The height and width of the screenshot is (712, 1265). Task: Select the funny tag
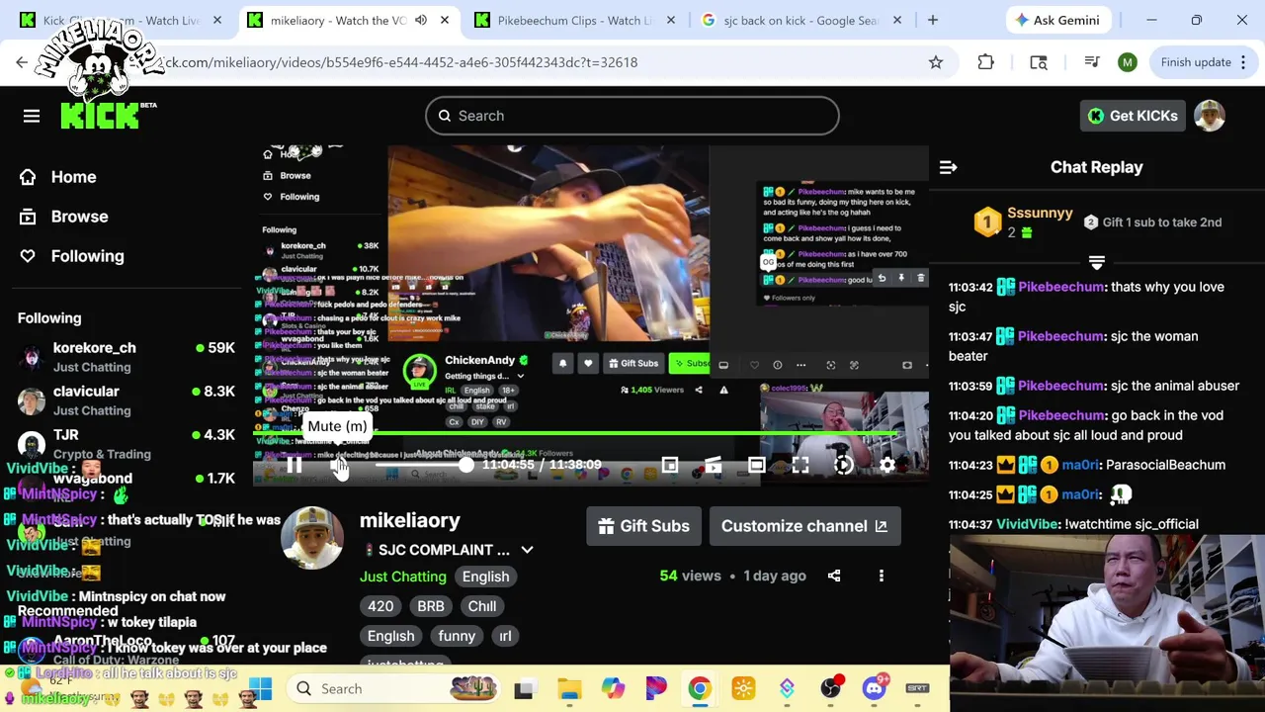[x=457, y=636]
